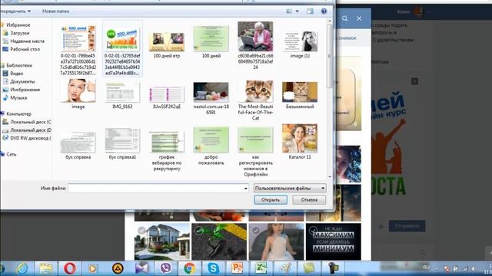Tick the check circle on little girl photo
Viewport: 492px width, 276px height.
point(256,230)
